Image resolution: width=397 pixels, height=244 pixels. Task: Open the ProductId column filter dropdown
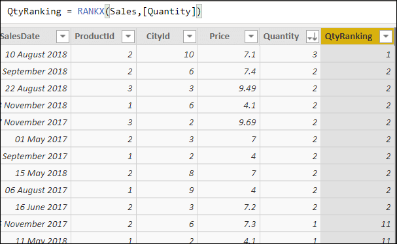(128, 37)
